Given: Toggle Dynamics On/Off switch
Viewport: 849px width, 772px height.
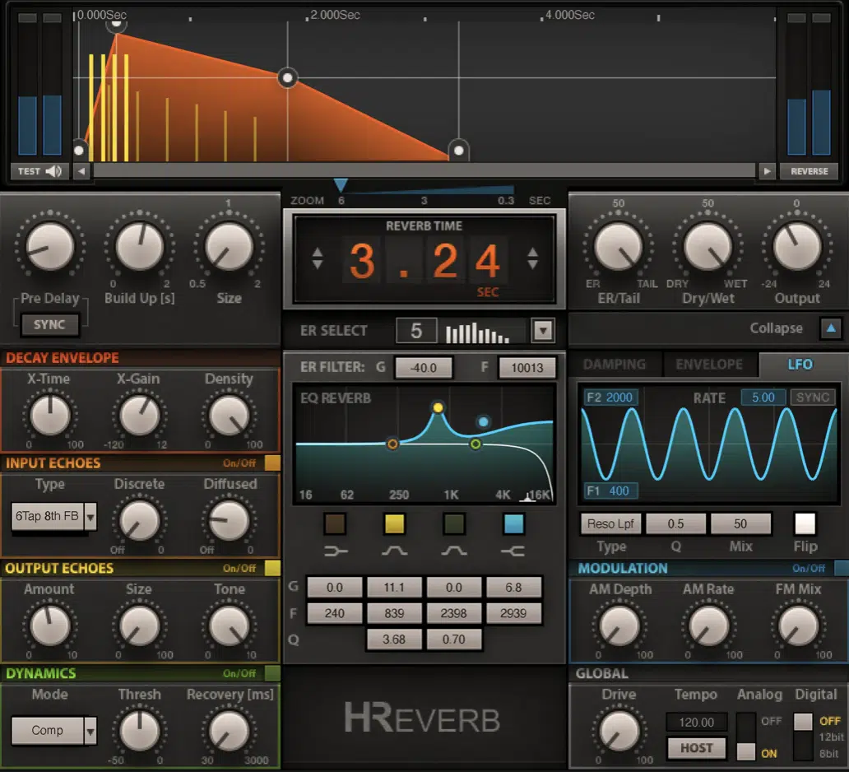Looking at the screenshot, I should coord(272,673).
